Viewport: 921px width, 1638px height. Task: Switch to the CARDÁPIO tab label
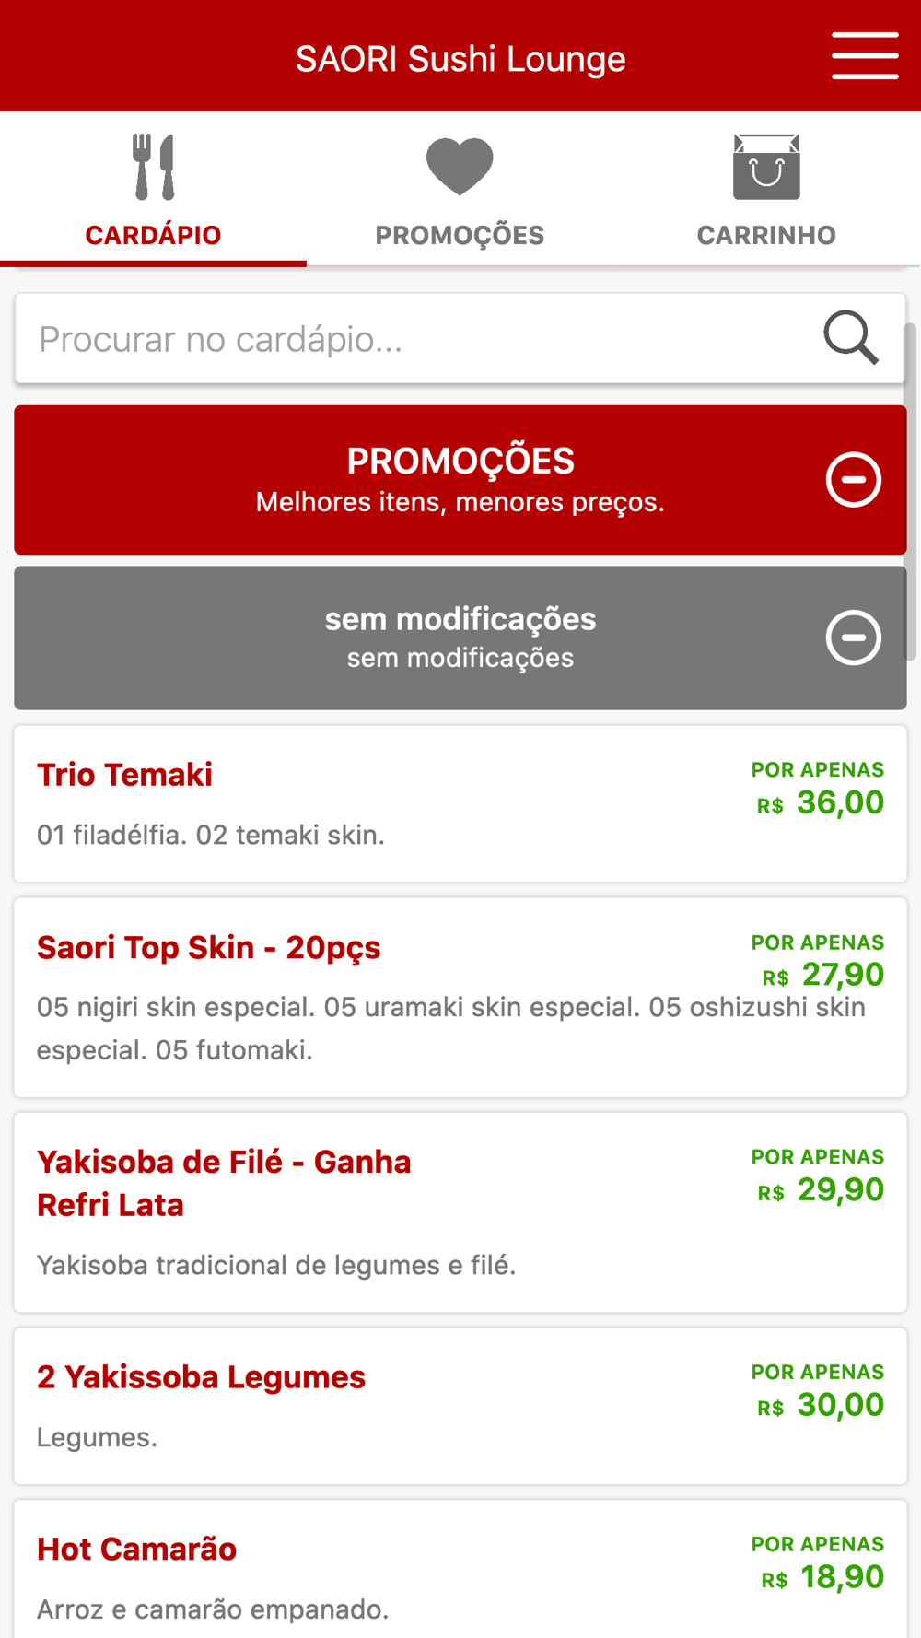153,235
